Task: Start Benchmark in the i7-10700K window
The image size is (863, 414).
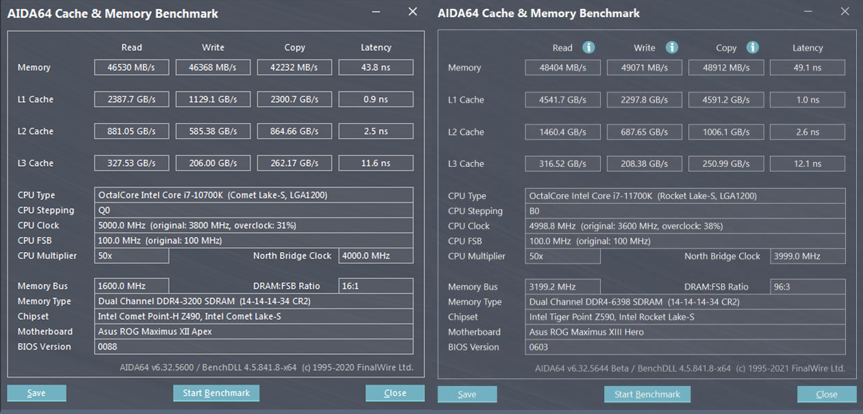Action: pyautogui.click(x=216, y=393)
